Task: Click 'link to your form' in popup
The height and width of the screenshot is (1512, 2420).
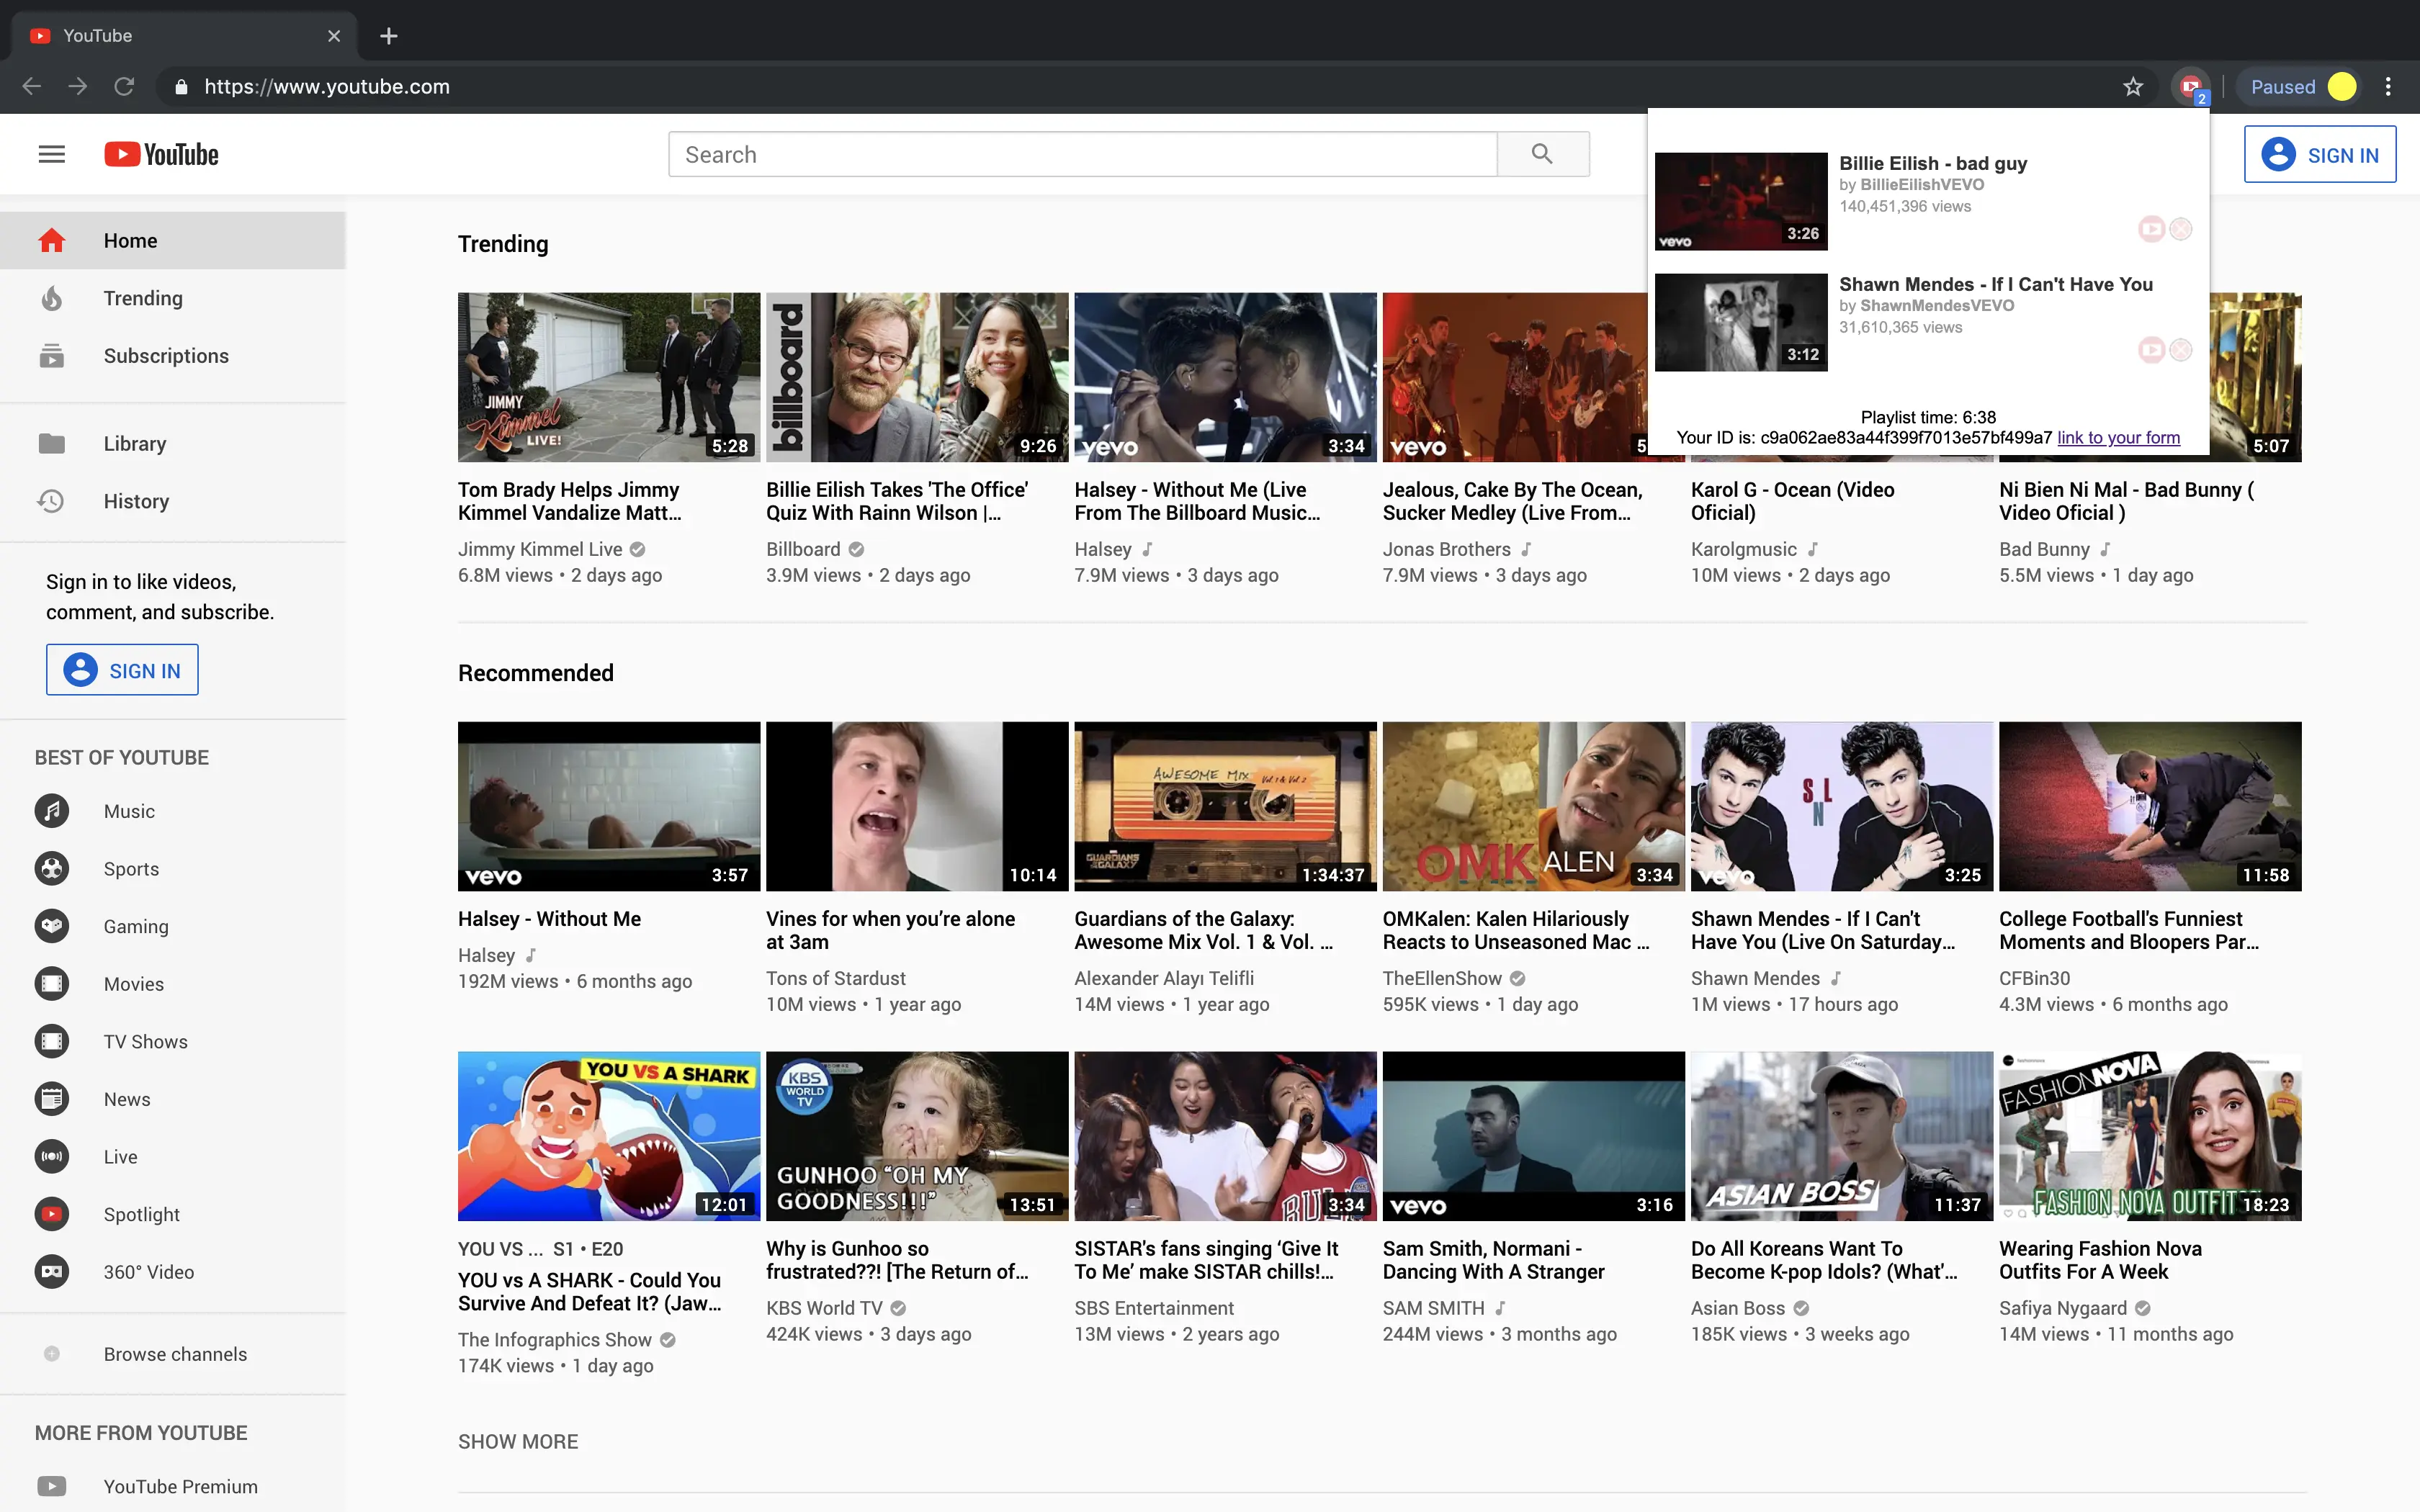Action: 2118,437
